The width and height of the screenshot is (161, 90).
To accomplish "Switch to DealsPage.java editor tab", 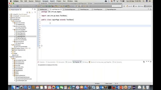I will click(83, 9).
